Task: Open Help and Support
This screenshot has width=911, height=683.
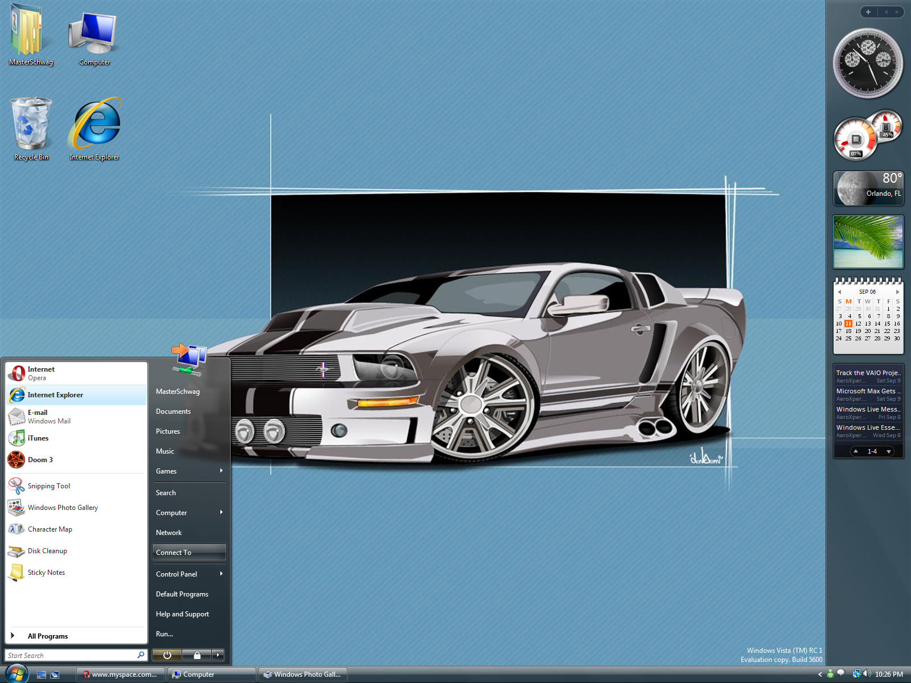Action: pos(189,614)
